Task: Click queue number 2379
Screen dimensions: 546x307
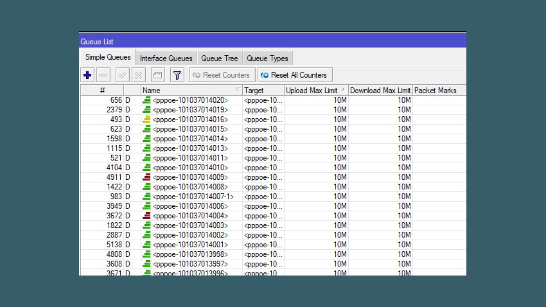Action: [114, 110]
